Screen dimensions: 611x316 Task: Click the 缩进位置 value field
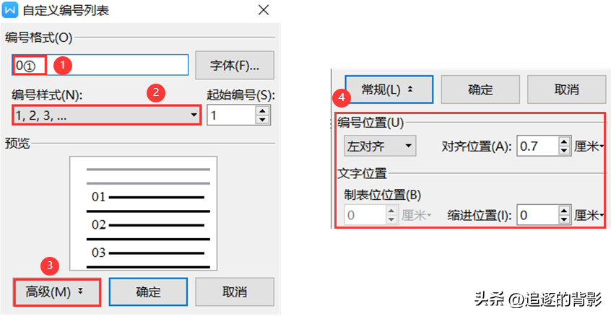(538, 215)
